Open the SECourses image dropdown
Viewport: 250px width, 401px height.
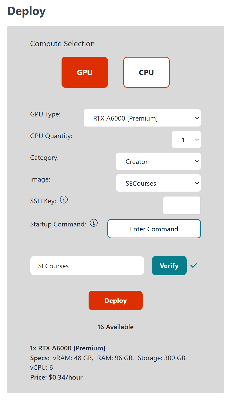[x=158, y=183]
